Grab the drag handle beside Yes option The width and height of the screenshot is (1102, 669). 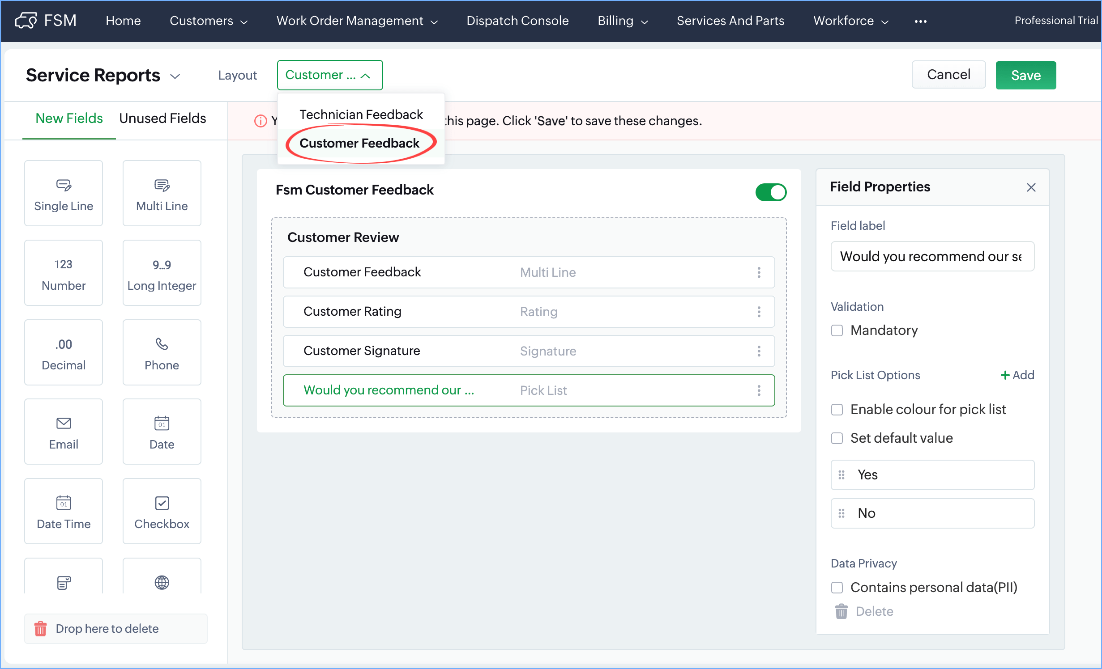[841, 475]
